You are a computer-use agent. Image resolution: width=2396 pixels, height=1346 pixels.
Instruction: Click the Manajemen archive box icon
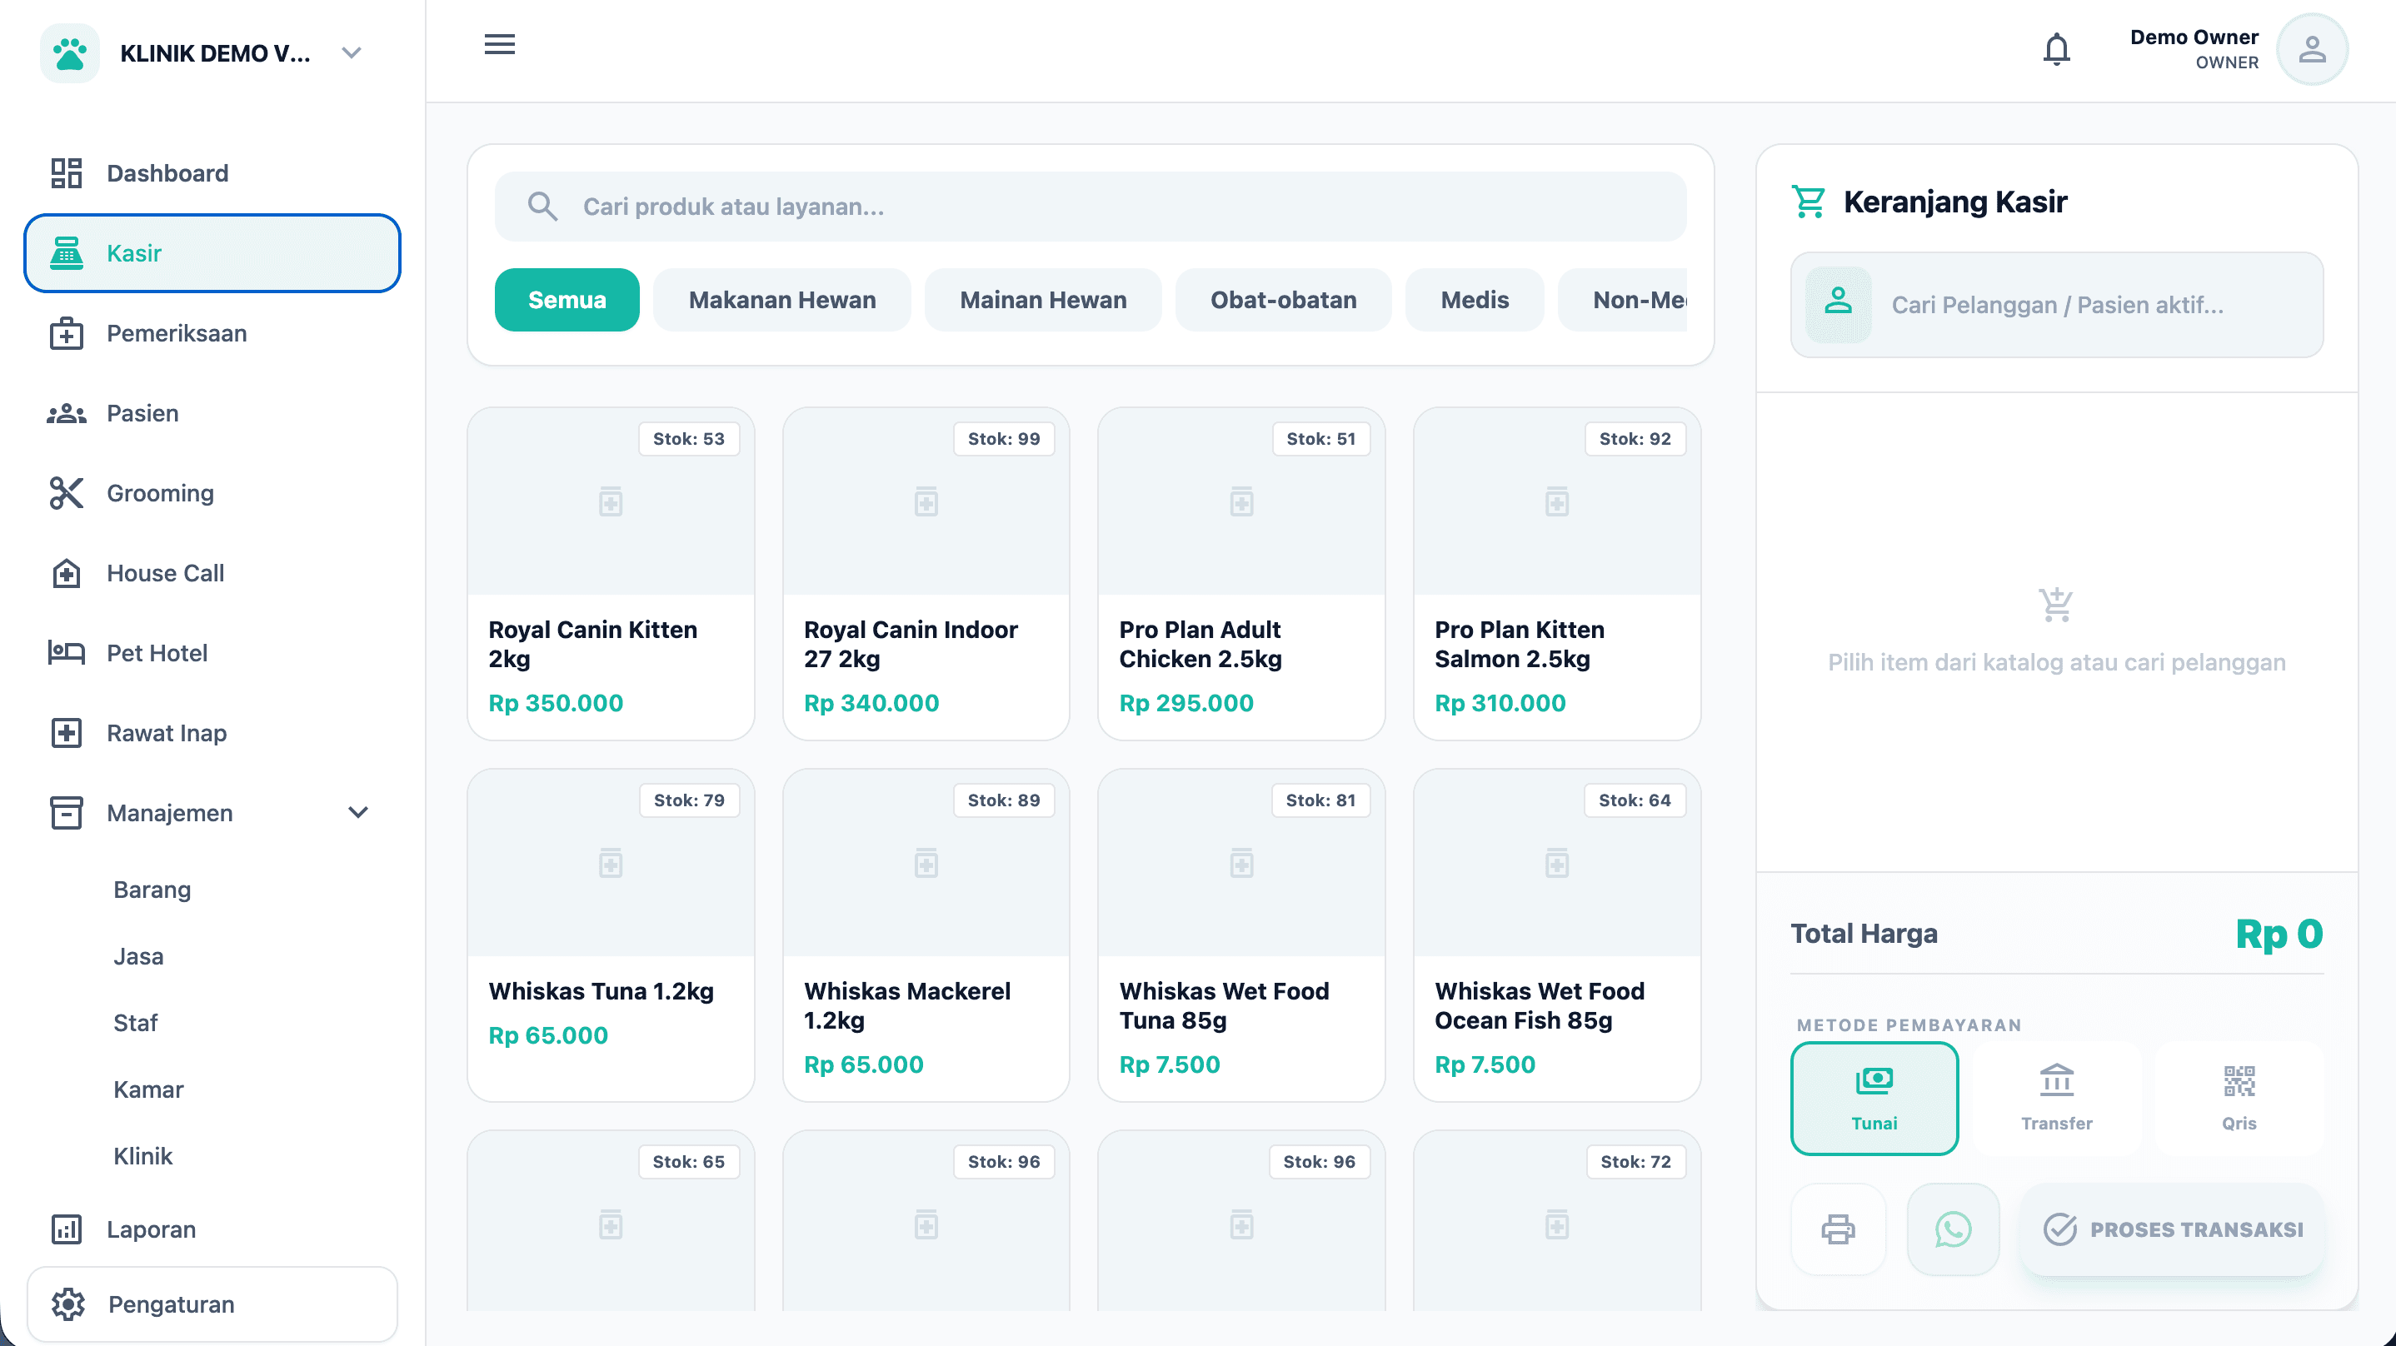pos(66,813)
